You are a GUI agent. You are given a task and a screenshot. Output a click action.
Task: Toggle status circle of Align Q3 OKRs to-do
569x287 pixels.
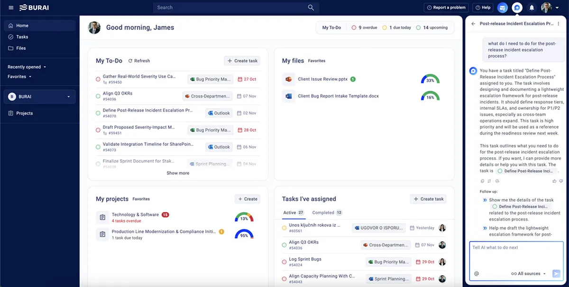tap(98, 96)
